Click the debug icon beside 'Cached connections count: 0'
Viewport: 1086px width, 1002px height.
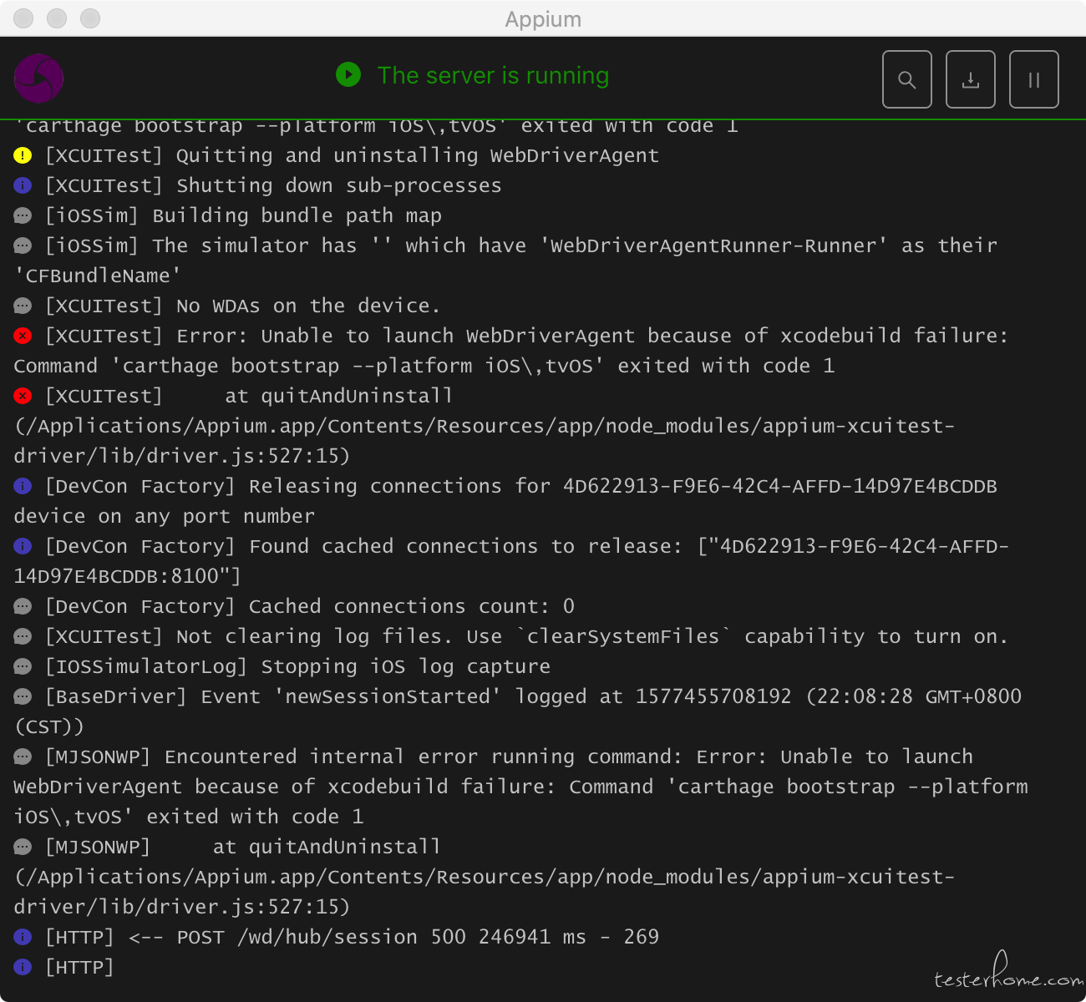(23, 606)
